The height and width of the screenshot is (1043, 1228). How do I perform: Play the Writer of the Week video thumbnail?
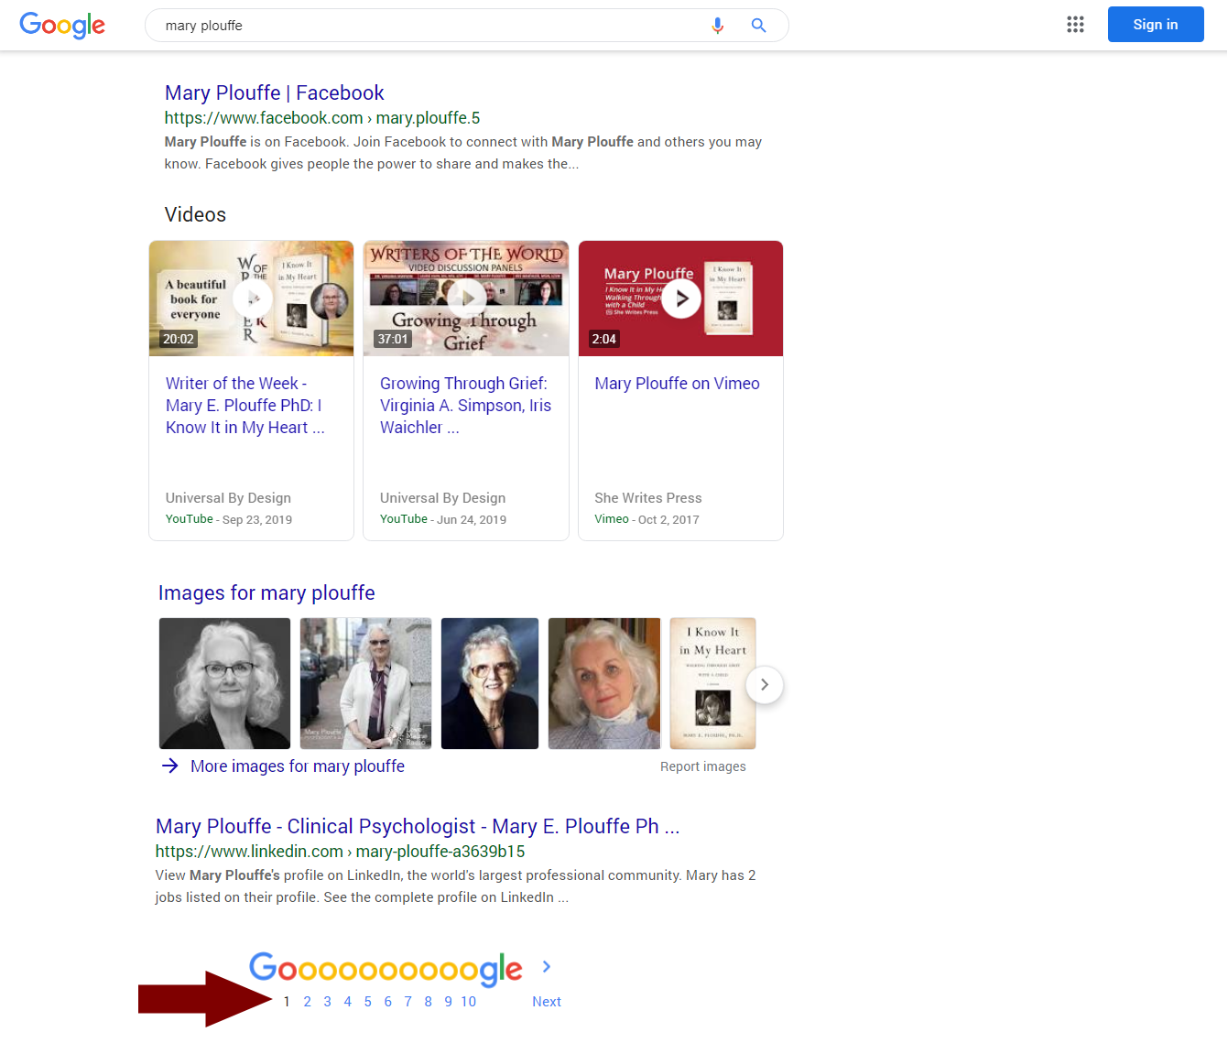(x=252, y=299)
